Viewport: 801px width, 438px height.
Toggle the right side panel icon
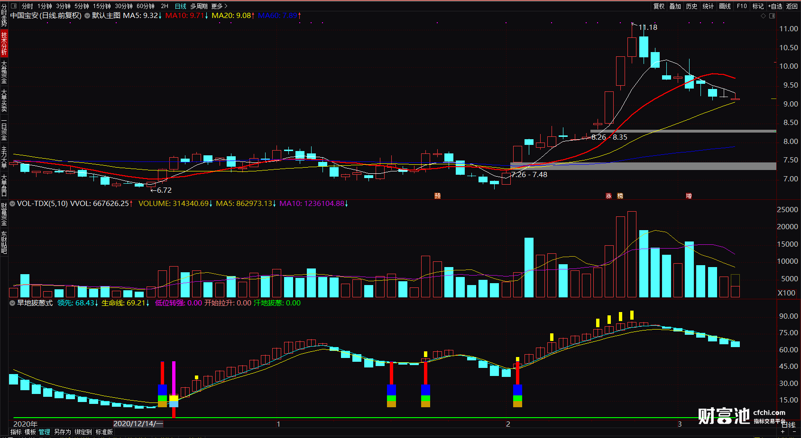coord(772,16)
